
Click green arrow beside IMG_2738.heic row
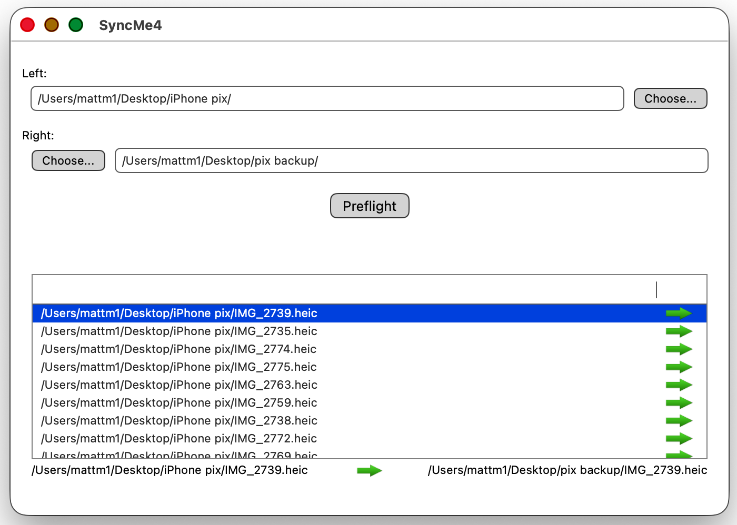pos(679,421)
